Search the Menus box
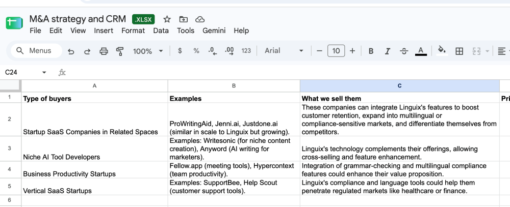 (x=36, y=51)
